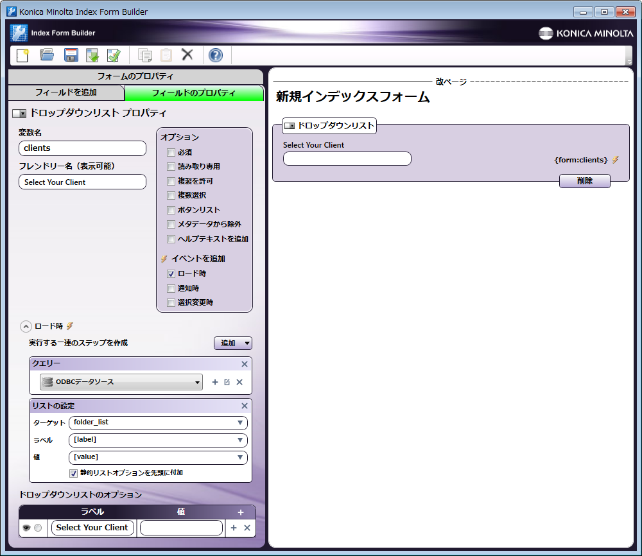Click the 削除 button on dropdown field
This screenshot has width=642, height=556.
(x=585, y=181)
